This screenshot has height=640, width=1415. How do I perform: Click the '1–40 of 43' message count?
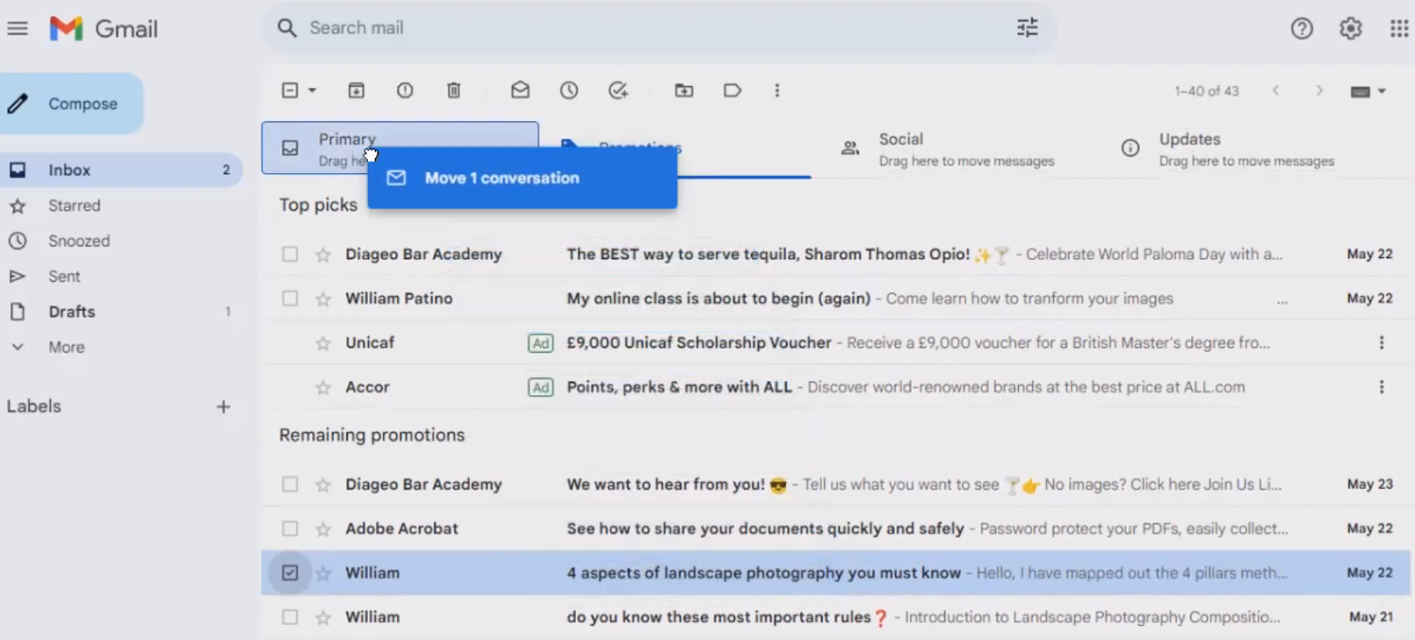(x=1206, y=91)
